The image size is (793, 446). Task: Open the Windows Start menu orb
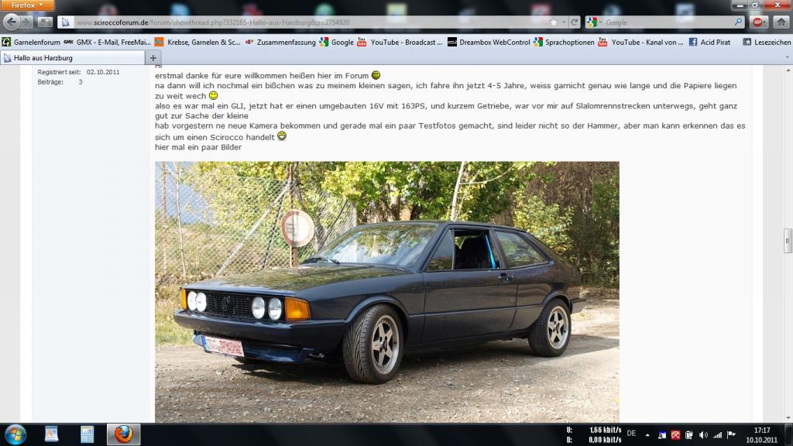(15, 434)
